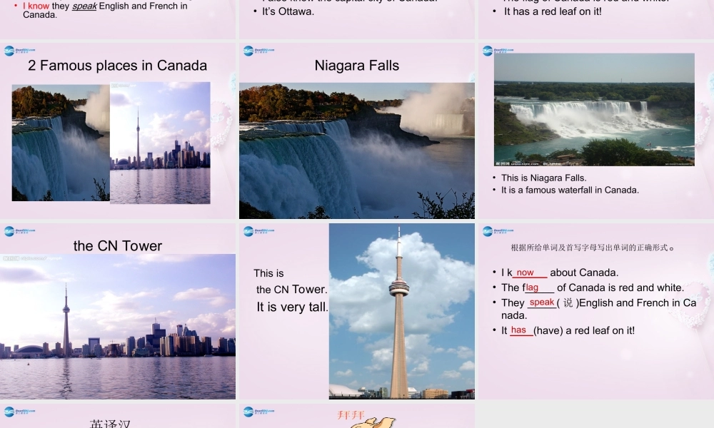Click the waterfall photo in Famous places slide
Viewport: 714px width, 428px height.
[61, 143]
